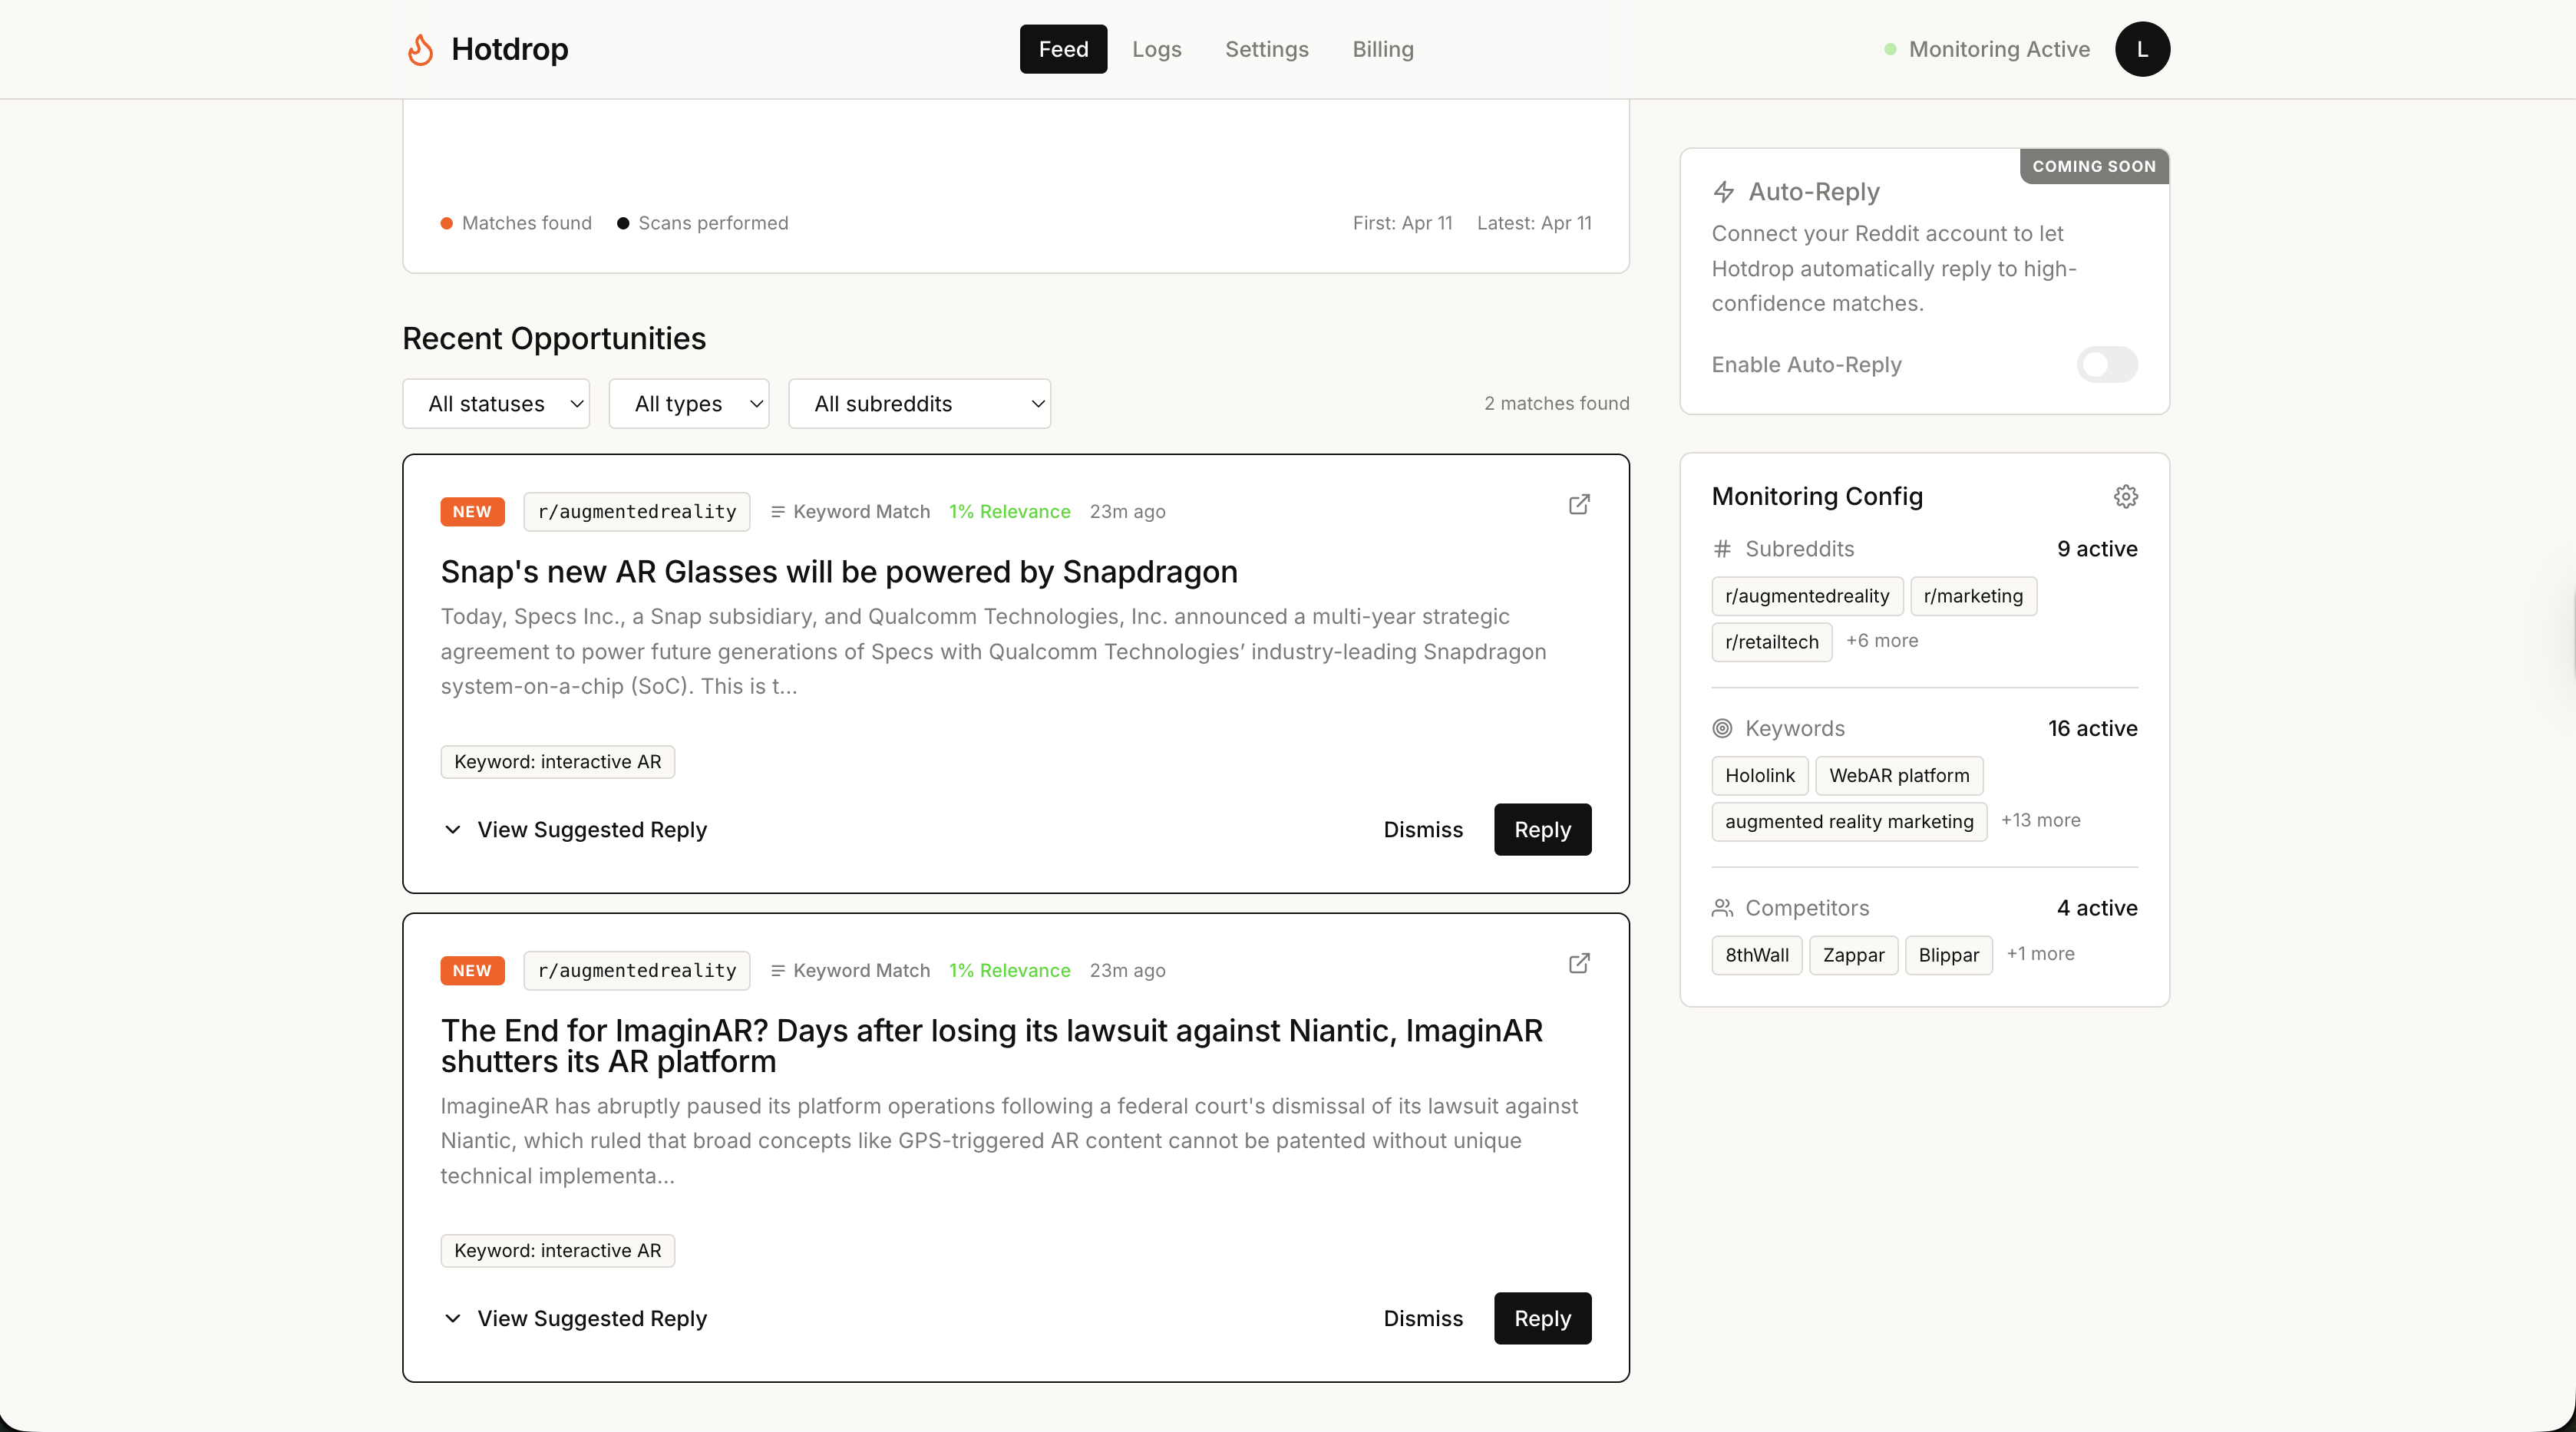
Task: Toggle the Enable Auto-Reply switch
Action: [2106, 365]
